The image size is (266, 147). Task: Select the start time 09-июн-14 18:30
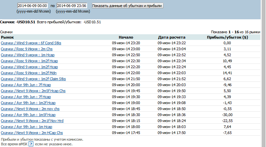pos(126,115)
